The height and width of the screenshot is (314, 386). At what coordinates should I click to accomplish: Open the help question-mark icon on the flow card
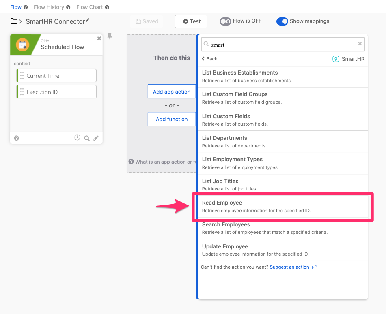click(16, 138)
